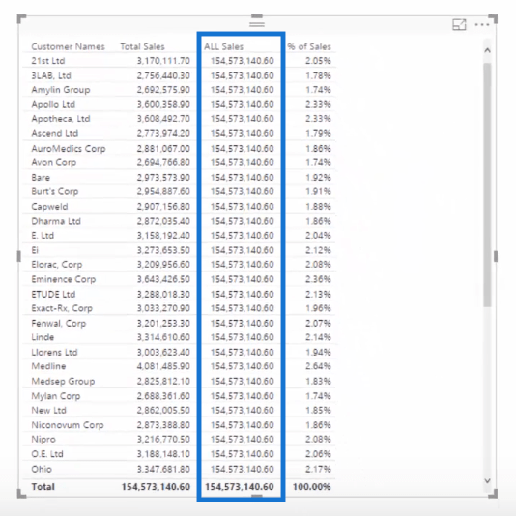Open the More options ellipsis menu

[482, 25]
